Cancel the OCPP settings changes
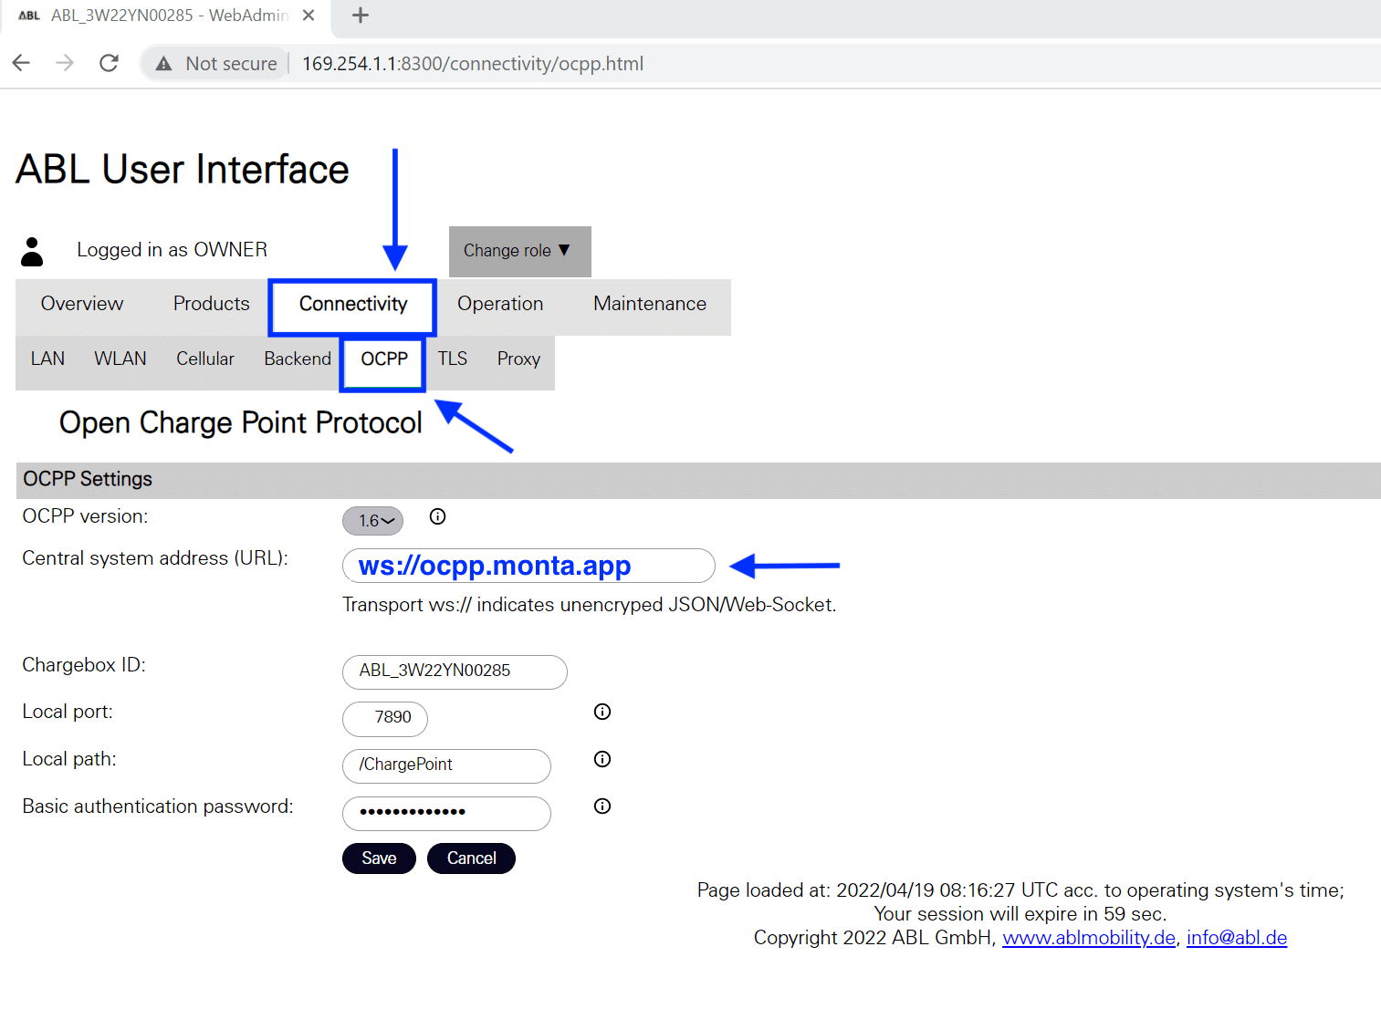The image size is (1381, 1030). (x=471, y=858)
